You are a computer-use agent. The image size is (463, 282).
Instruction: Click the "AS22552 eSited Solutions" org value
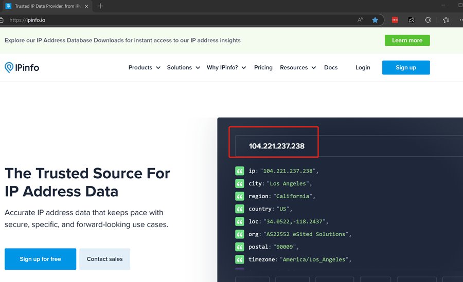[306, 234]
